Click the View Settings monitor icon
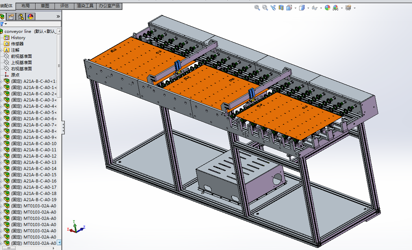The width and height of the screenshot is (412, 250). point(348,8)
